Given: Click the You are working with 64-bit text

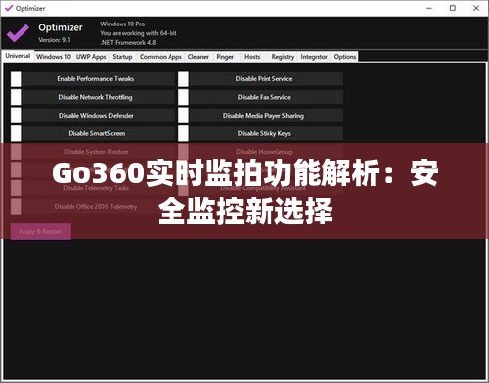Looking at the screenshot, I should (x=138, y=33).
